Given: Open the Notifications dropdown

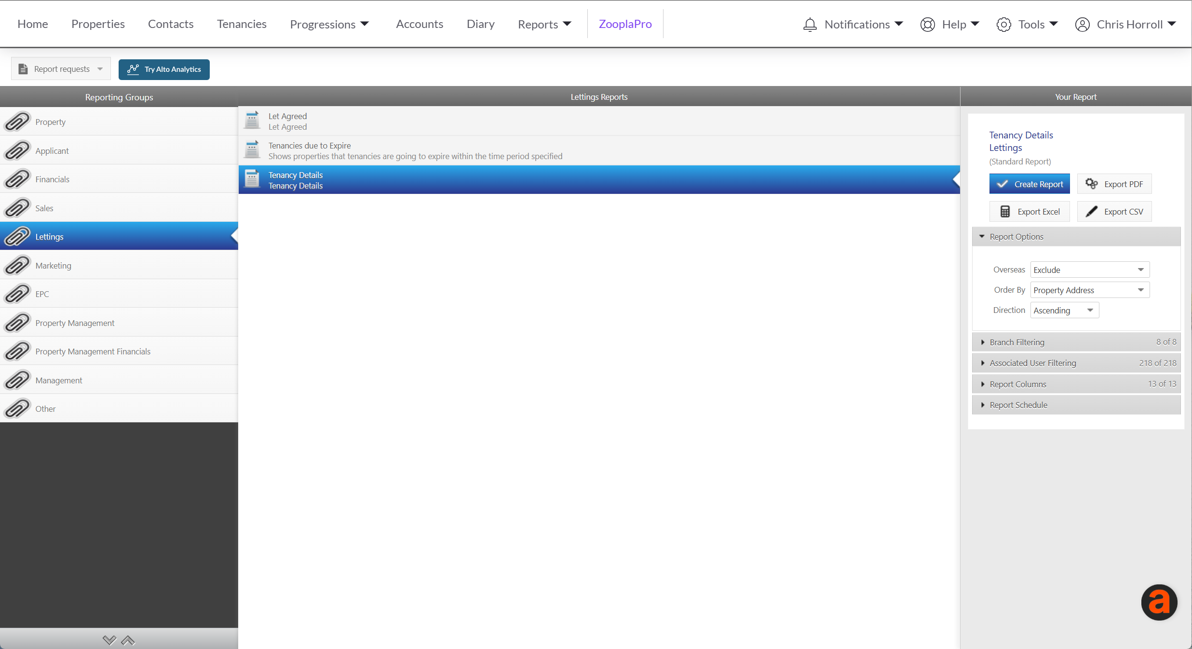Looking at the screenshot, I should 853,24.
